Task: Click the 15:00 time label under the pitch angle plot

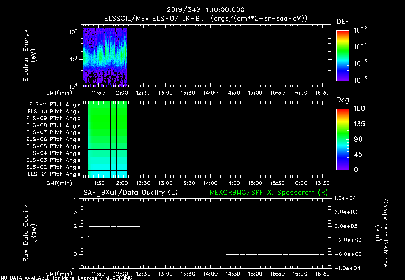Action: click(255, 183)
